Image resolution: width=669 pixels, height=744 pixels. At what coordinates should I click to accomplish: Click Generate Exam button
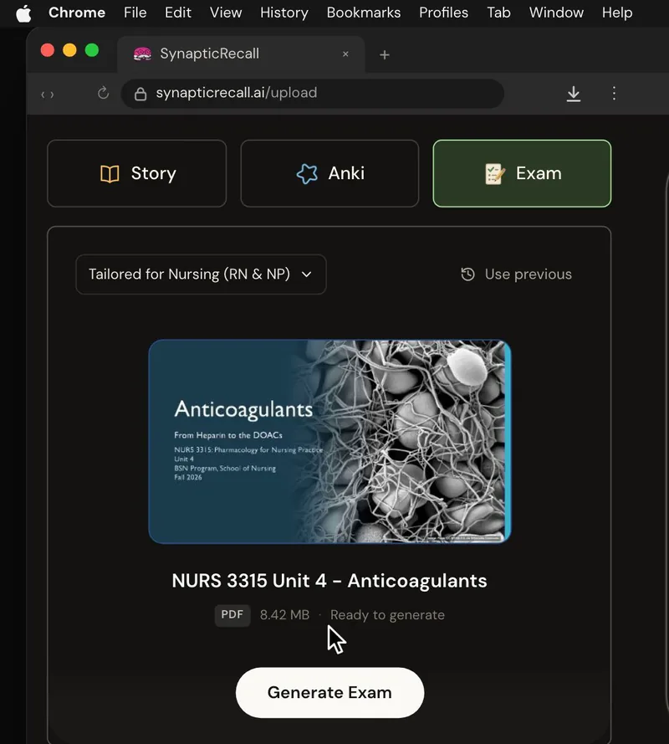[330, 693]
